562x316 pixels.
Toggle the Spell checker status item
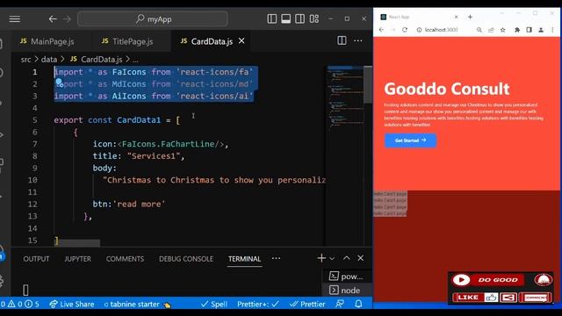click(214, 305)
